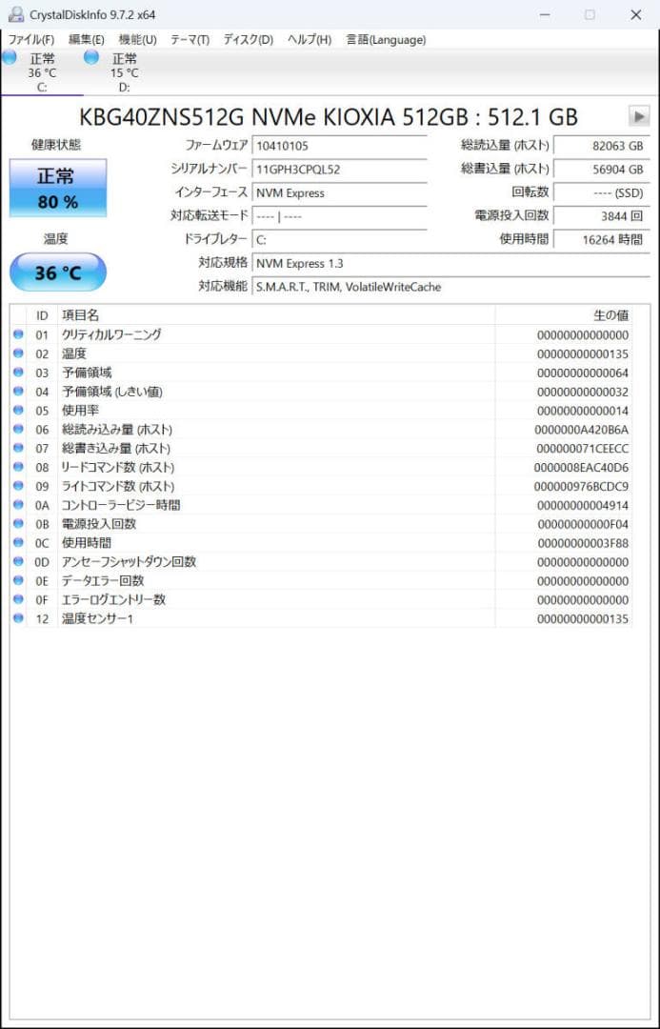Click the transfer mode field ---- | ----
660x1029 pixels.
(339, 216)
